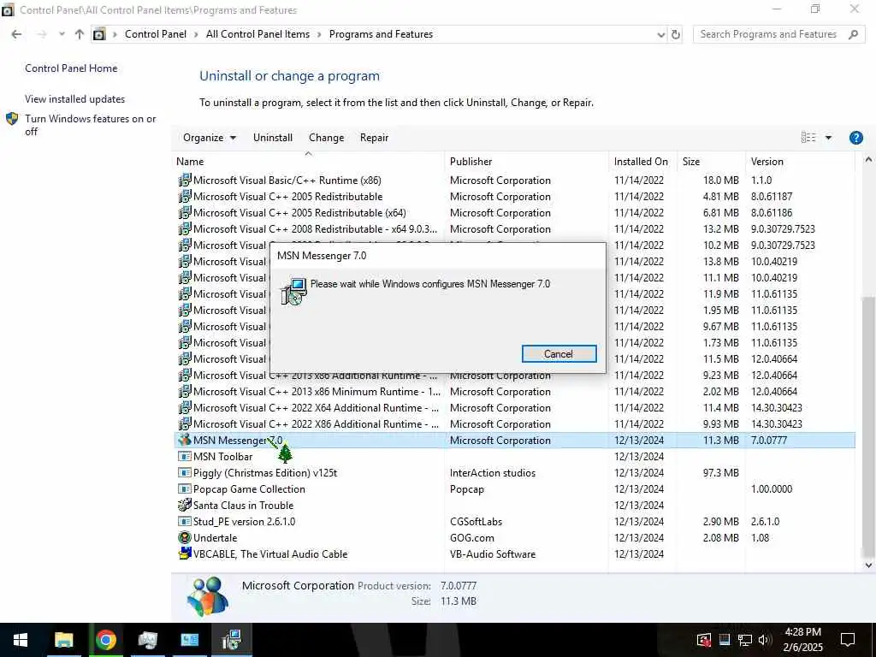Click the network icon in system tray

click(x=745, y=640)
